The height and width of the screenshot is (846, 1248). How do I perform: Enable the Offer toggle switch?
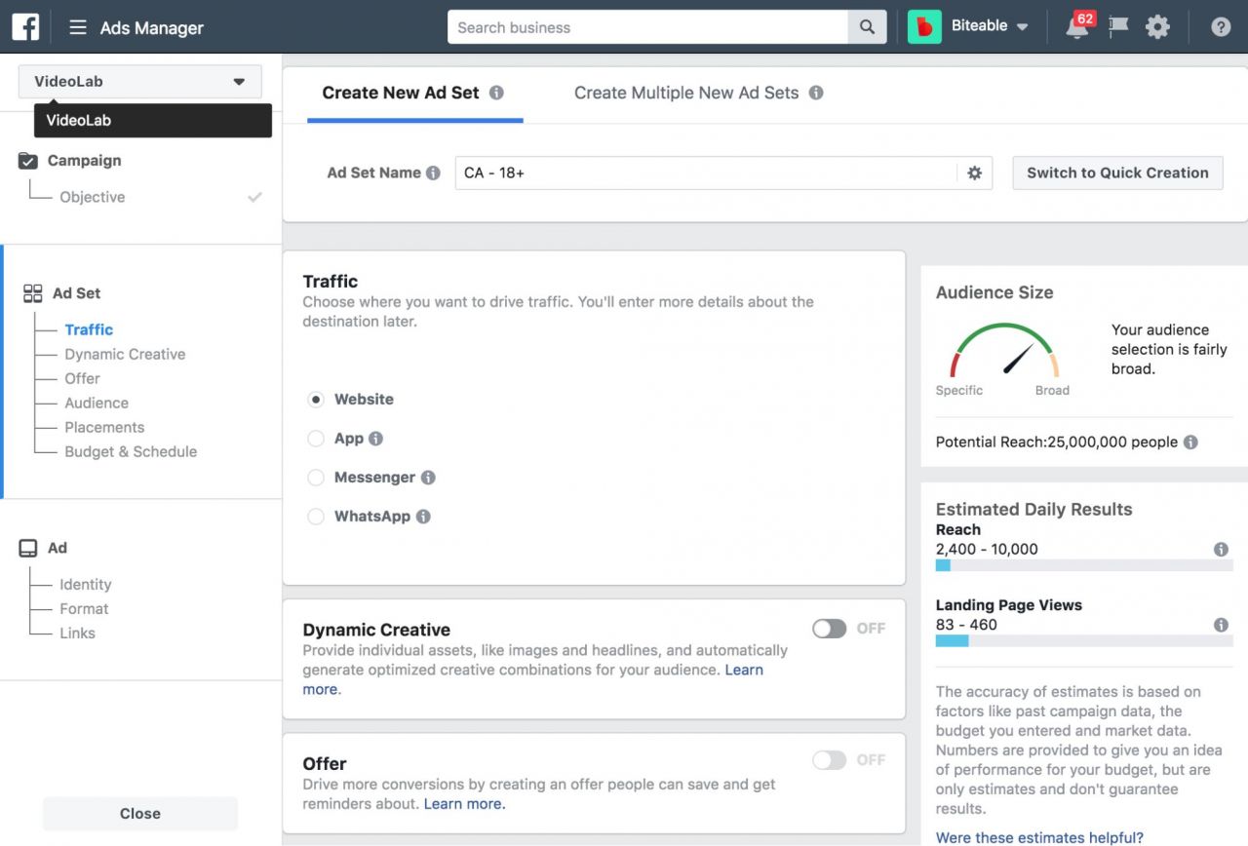[830, 760]
